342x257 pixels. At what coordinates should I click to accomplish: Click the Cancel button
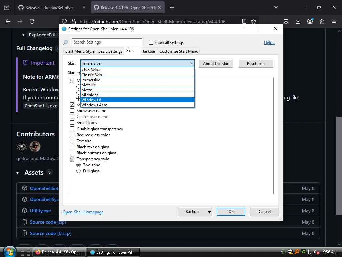coord(265,212)
